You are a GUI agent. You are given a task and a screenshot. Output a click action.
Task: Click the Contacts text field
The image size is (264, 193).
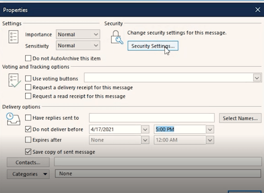click(158, 161)
